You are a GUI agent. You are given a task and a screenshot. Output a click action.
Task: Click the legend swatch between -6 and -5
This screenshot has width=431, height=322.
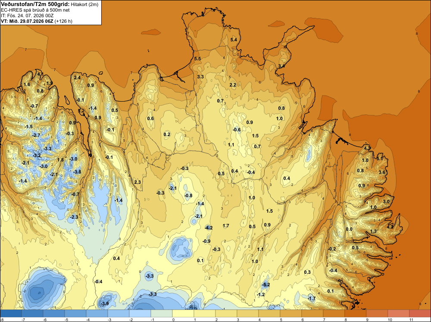[54, 313]
